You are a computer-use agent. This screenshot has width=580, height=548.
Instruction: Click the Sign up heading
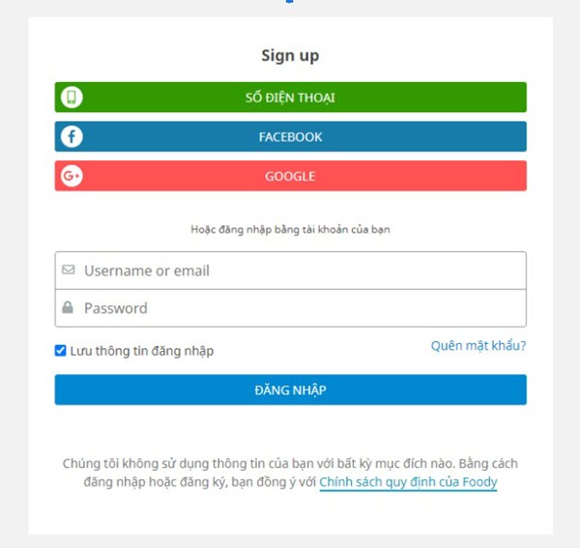coord(290,56)
